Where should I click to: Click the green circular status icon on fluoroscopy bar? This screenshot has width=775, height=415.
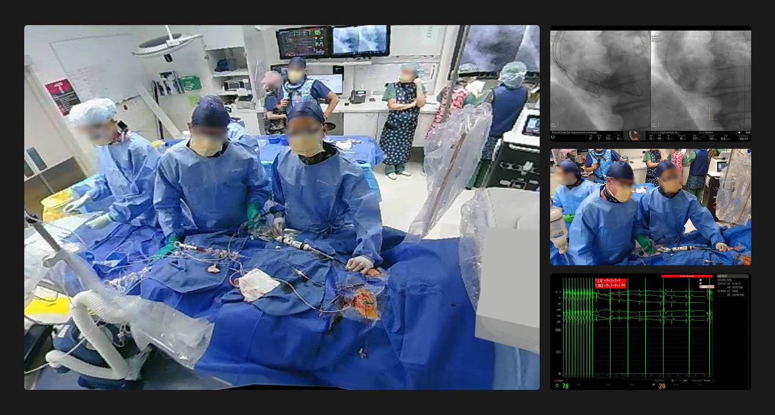tap(553, 137)
